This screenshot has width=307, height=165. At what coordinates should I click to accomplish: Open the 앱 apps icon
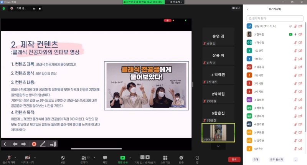pos(197,158)
